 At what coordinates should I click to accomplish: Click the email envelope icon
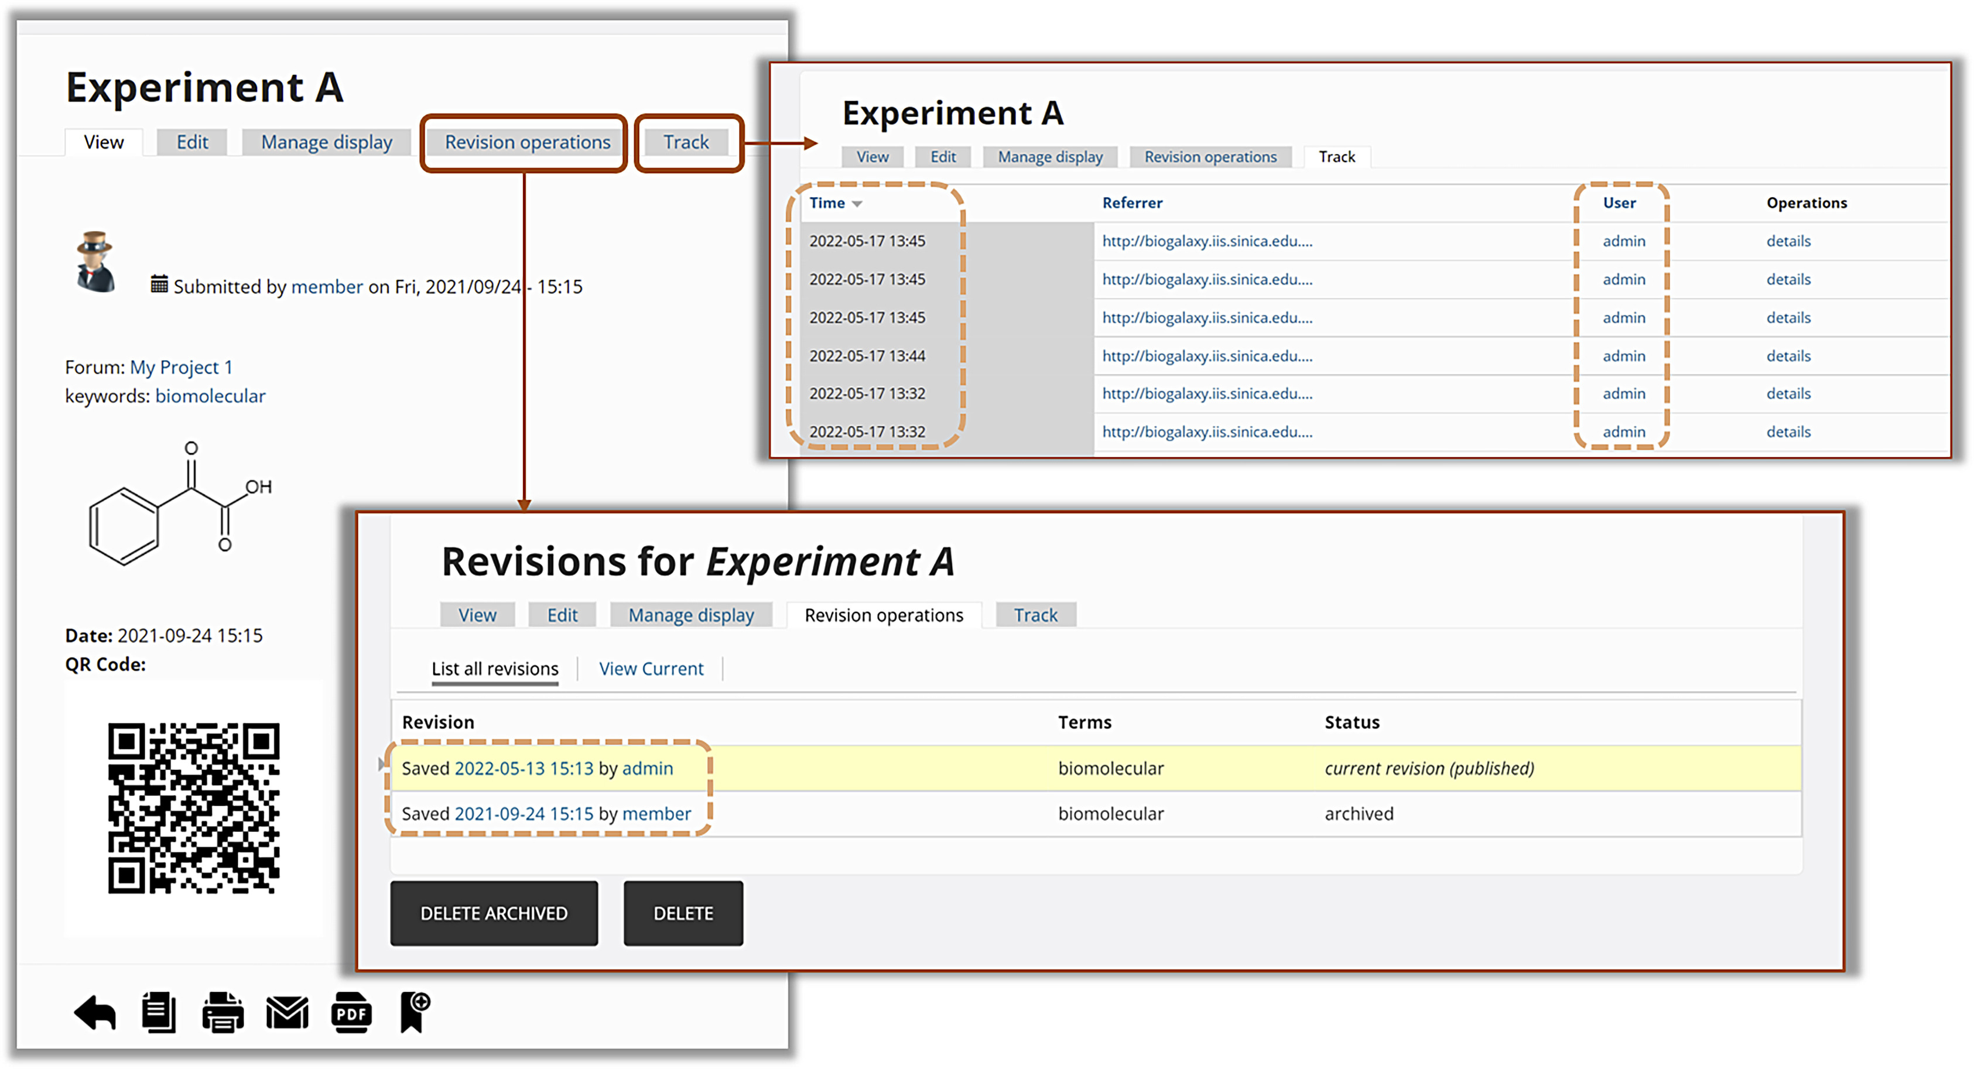pos(288,1013)
